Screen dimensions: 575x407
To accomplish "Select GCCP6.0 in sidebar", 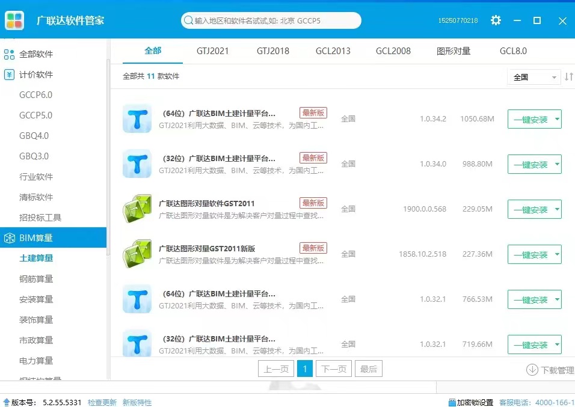I will (35, 95).
